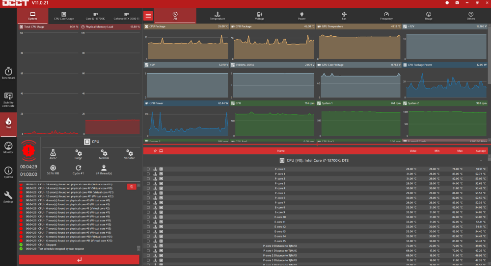491x266 pixels.
Task: Select the All sensors tab
Action: click(175, 16)
